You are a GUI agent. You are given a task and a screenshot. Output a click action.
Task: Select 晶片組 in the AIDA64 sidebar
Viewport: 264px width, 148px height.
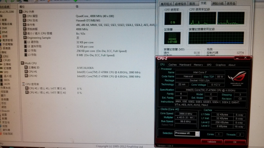tap(8, 76)
